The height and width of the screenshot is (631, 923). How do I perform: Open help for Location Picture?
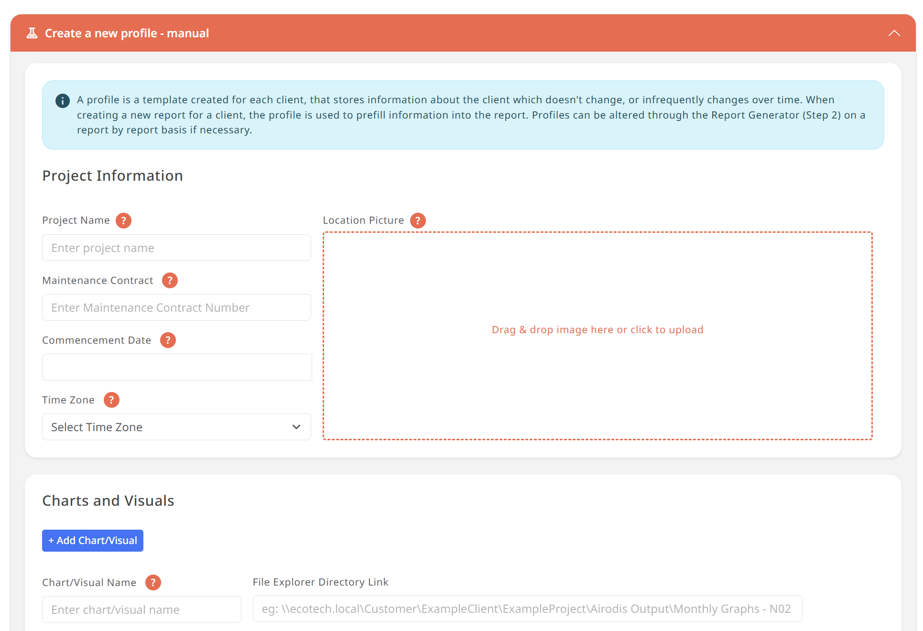(418, 220)
